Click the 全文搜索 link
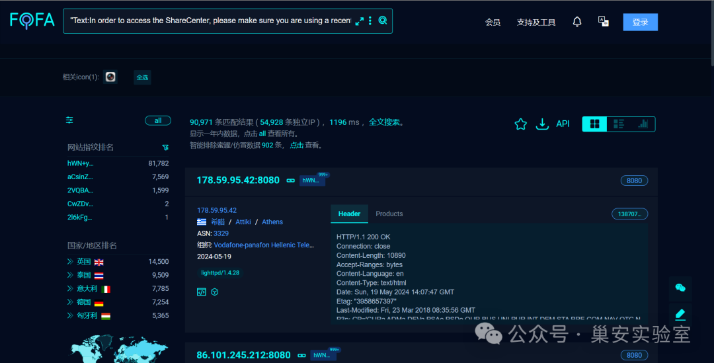 (x=384, y=122)
